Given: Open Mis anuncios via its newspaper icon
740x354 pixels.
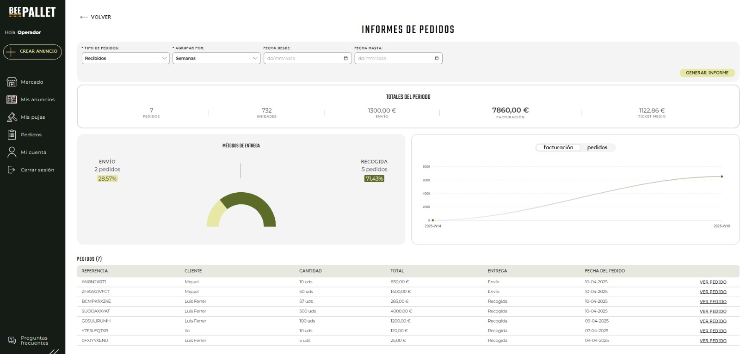Looking at the screenshot, I should pyautogui.click(x=12, y=99).
